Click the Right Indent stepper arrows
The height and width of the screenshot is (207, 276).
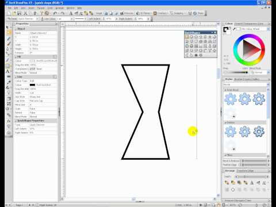(135, 19)
